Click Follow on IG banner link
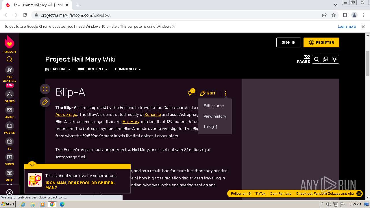370x208 pixels. 240,194
